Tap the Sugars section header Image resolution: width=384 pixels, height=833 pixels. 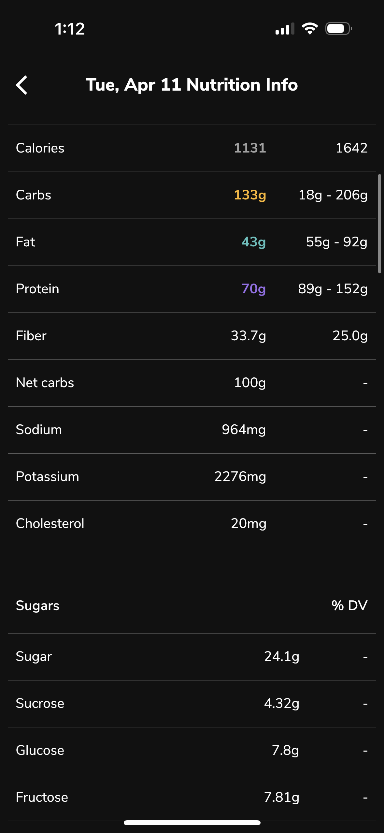click(37, 606)
